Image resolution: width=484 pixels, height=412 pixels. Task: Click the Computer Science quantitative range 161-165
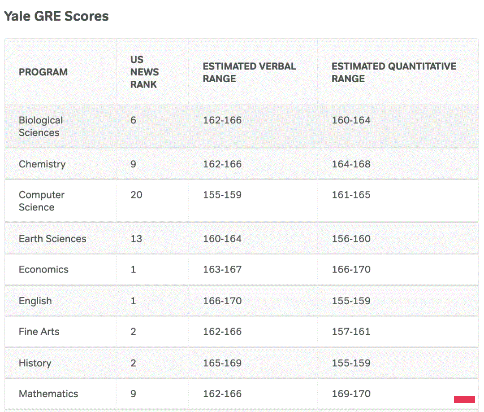351,195
